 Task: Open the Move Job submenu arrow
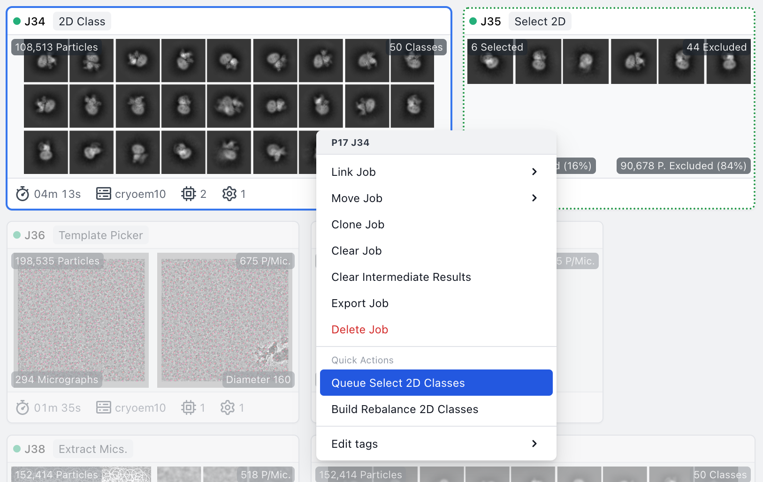click(x=534, y=198)
